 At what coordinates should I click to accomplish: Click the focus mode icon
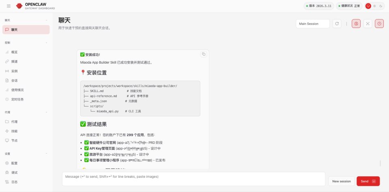click(368, 24)
